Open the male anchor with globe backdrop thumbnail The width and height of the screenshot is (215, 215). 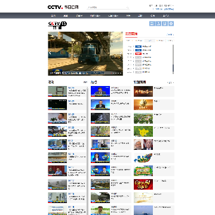point(100,171)
